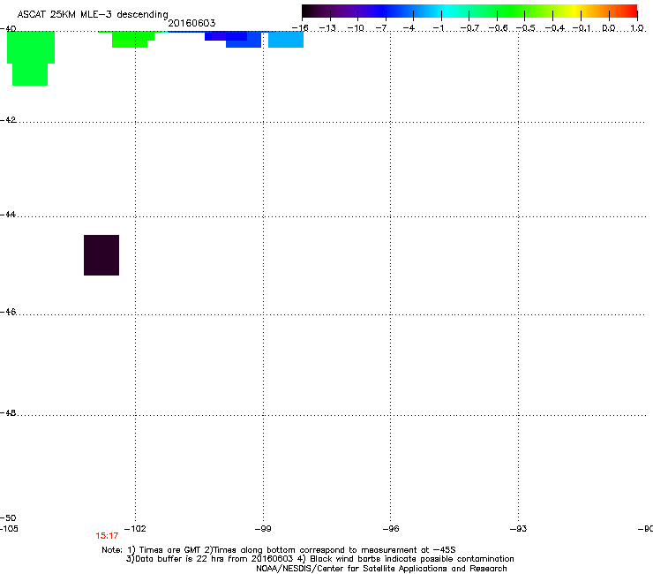
Task: Click the -99 longitude axis label
Action: pyautogui.click(x=263, y=529)
